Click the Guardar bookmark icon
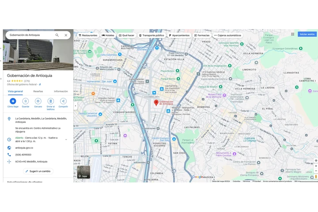The image size is (318, 212). click(26, 101)
